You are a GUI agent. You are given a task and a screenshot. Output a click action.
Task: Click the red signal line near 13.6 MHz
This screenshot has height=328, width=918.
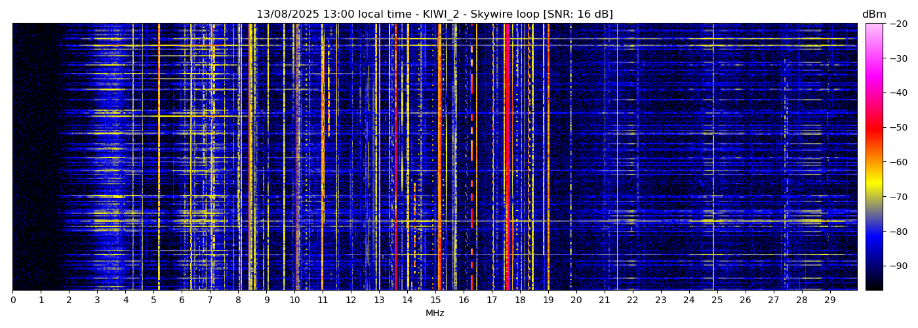pyautogui.click(x=395, y=157)
